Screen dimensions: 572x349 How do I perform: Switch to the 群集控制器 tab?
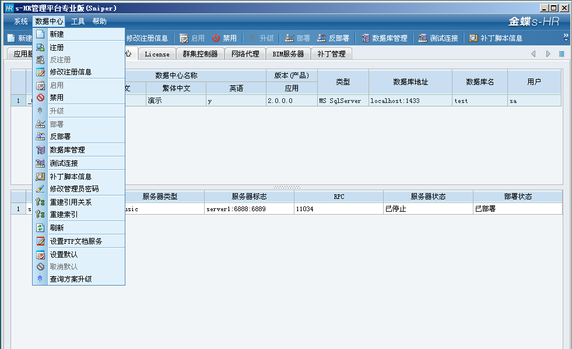click(x=200, y=54)
